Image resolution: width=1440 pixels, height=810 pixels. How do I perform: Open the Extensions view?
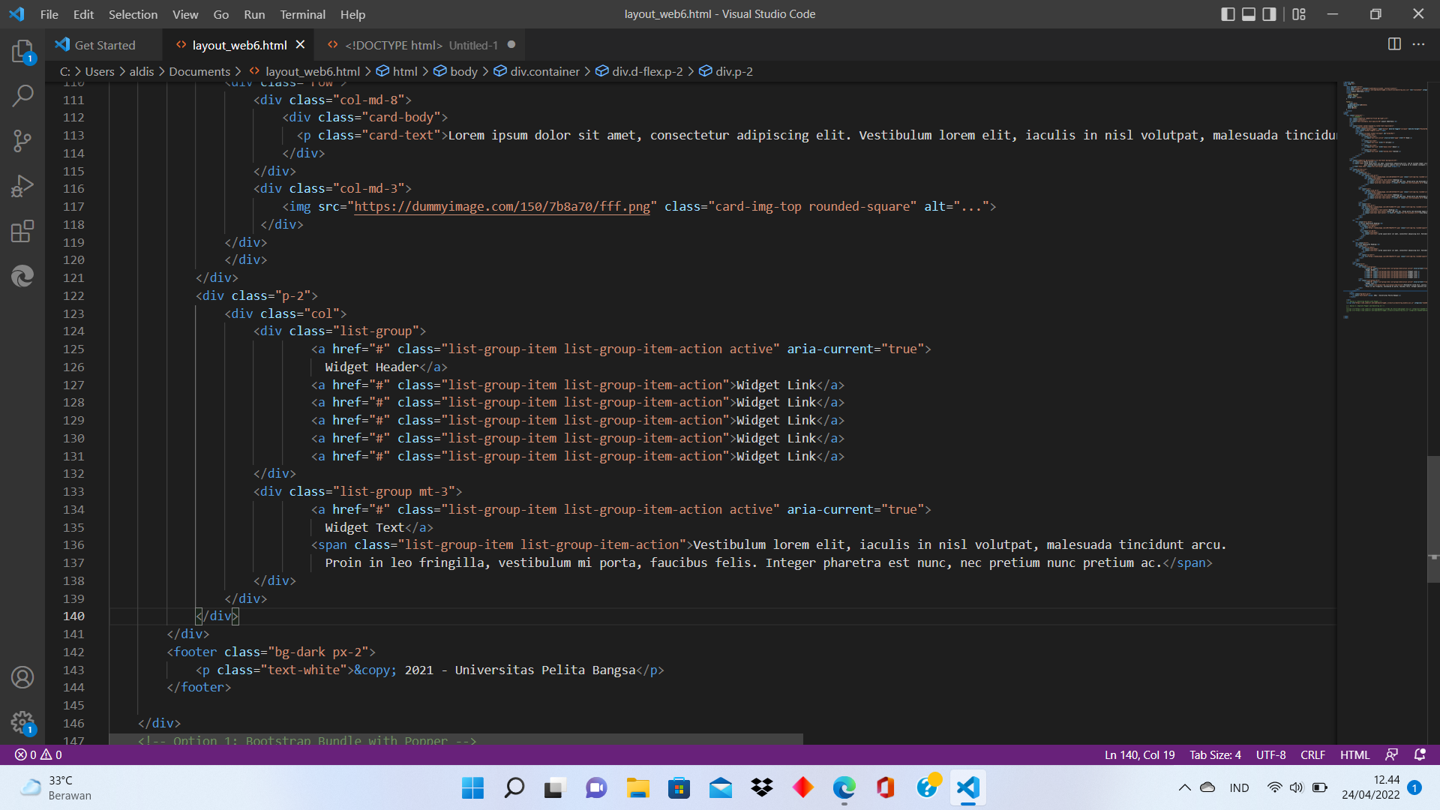22,231
